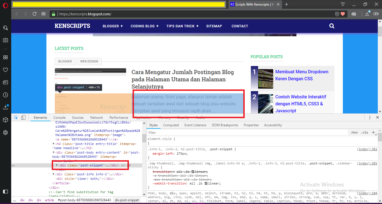Click the WEB DESIGN label button
The height and width of the screenshot is (204, 382).
click(89, 61)
